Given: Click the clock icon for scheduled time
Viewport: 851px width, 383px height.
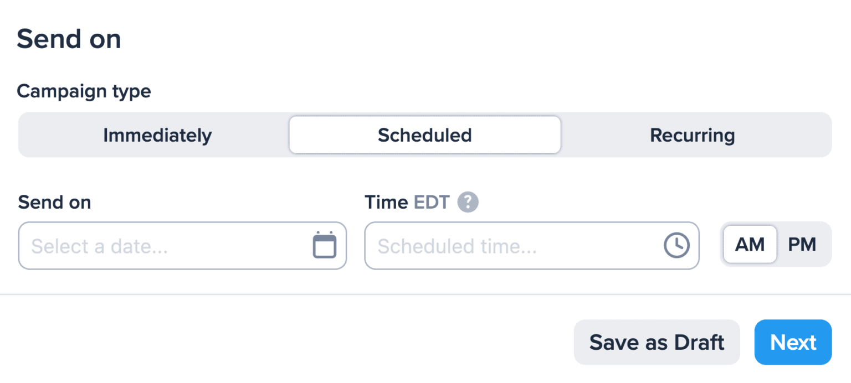Looking at the screenshot, I should 676,245.
